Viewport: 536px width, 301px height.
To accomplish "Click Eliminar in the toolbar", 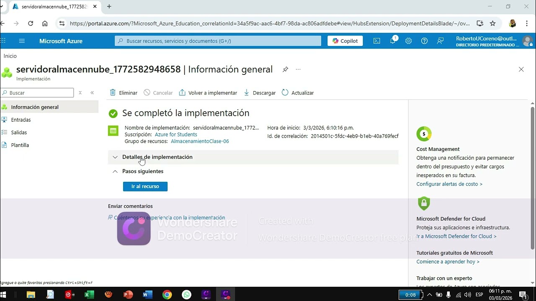I will 124,93.
